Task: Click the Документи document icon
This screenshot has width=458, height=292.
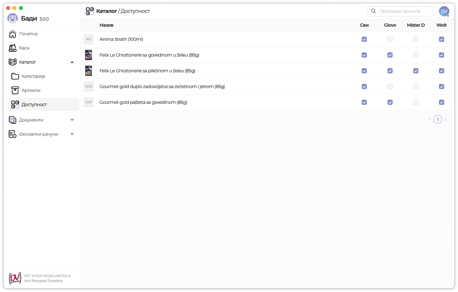Action: click(13, 120)
